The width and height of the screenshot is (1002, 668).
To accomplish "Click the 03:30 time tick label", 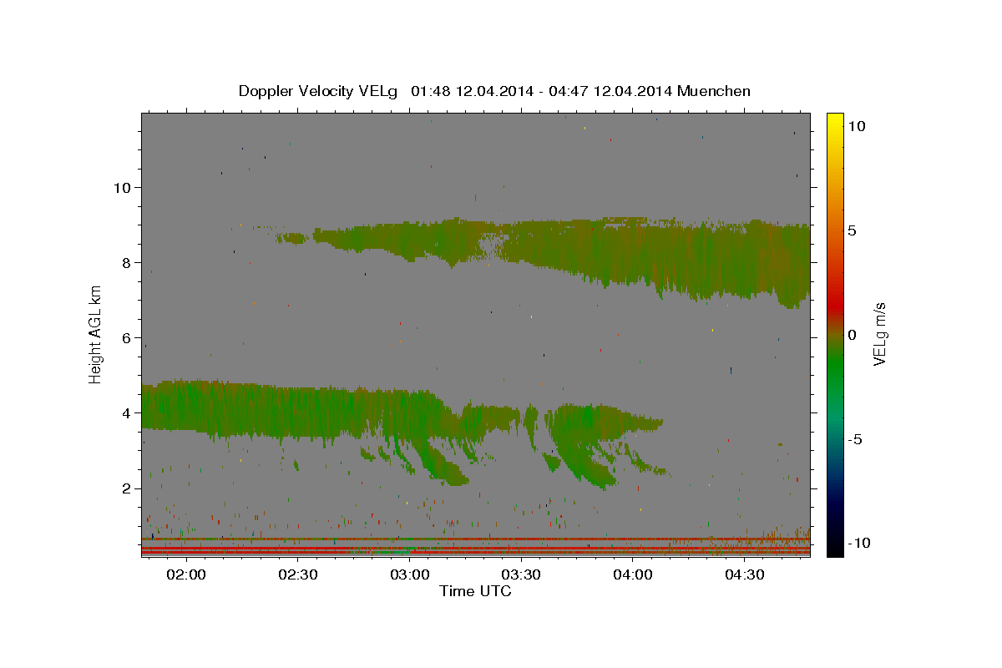I will click(521, 575).
